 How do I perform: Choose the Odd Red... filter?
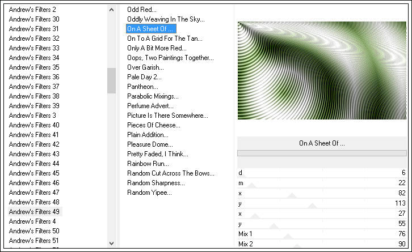click(142, 10)
